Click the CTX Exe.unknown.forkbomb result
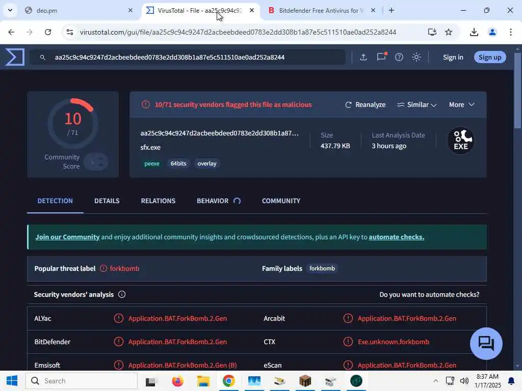The height and width of the screenshot is (391, 522). click(393, 342)
